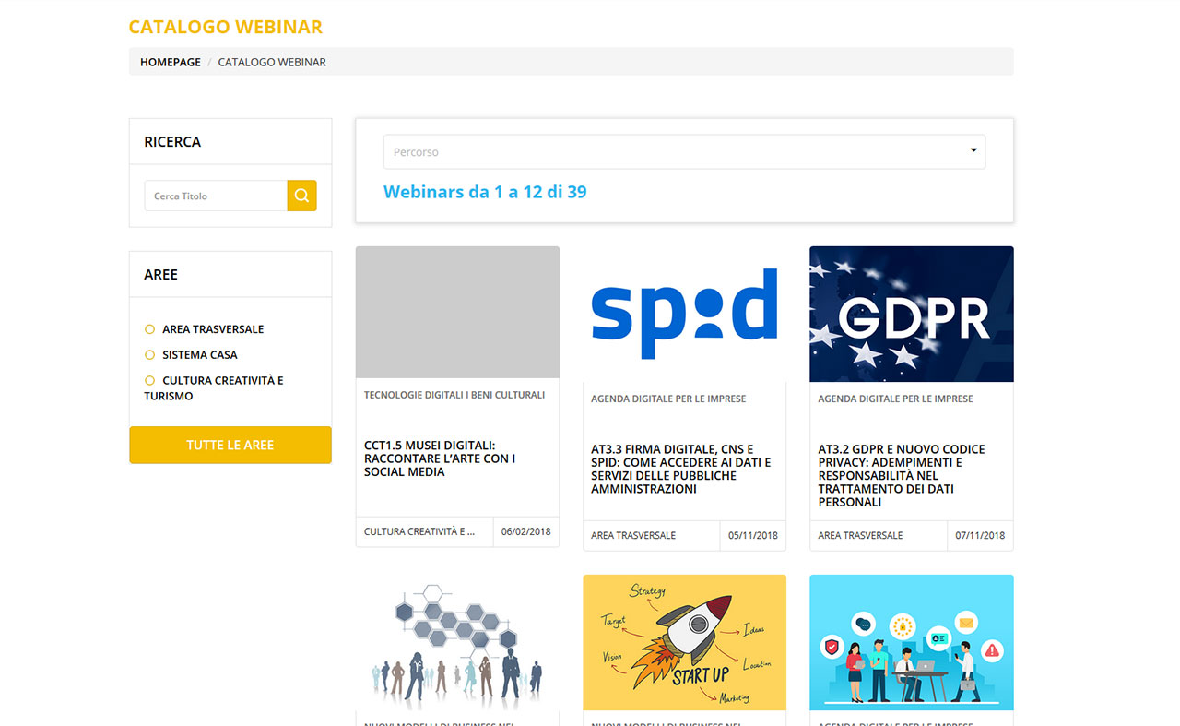Select the Area Trasversale radio option
Image resolution: width=1180 pixels, height=726 pixels.
point(150,329)
